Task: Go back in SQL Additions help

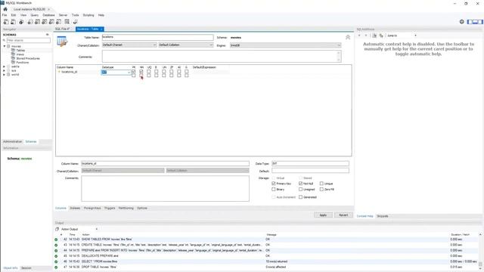Action: coord(359,36)
